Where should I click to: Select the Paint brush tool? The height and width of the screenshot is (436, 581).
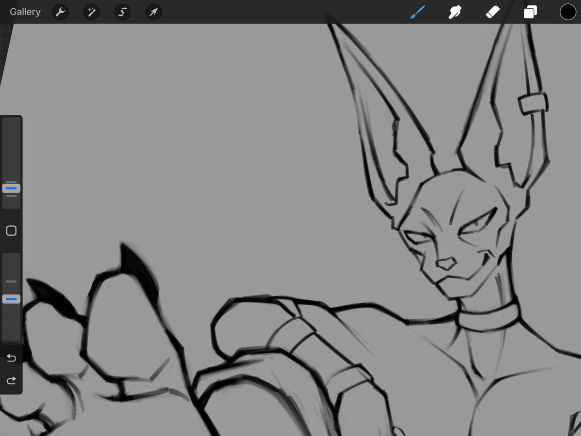tap(417, 12)
